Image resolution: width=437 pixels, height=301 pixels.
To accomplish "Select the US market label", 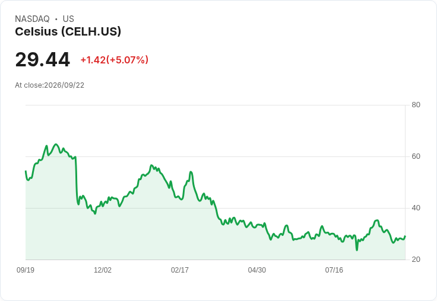I will [x=68, y=19].
